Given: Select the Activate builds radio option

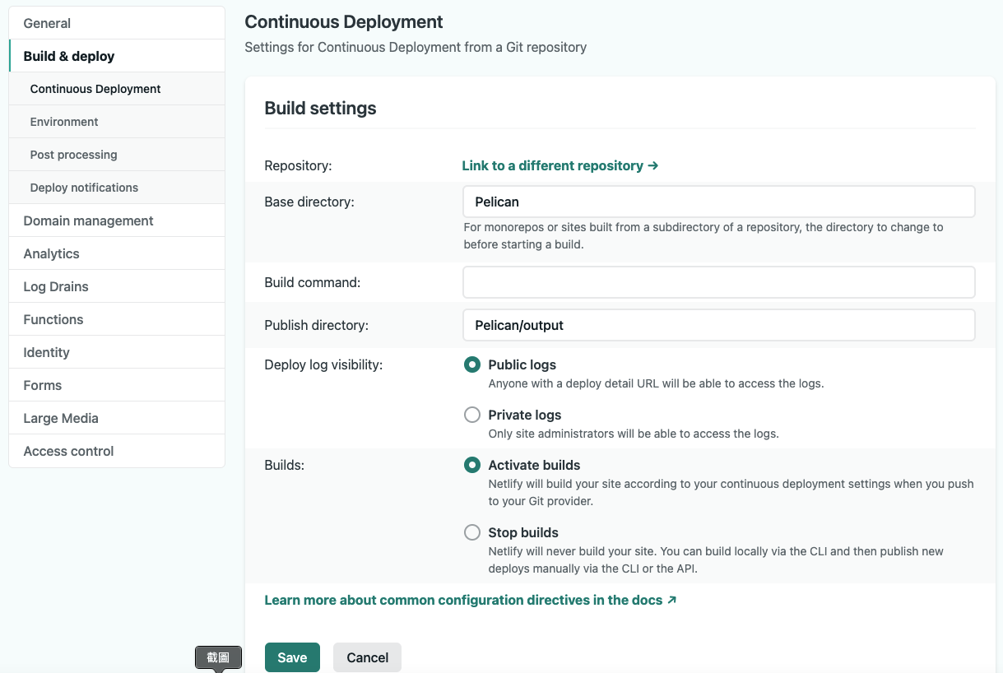Looking at the screenshot, I should tap(472, 465).
